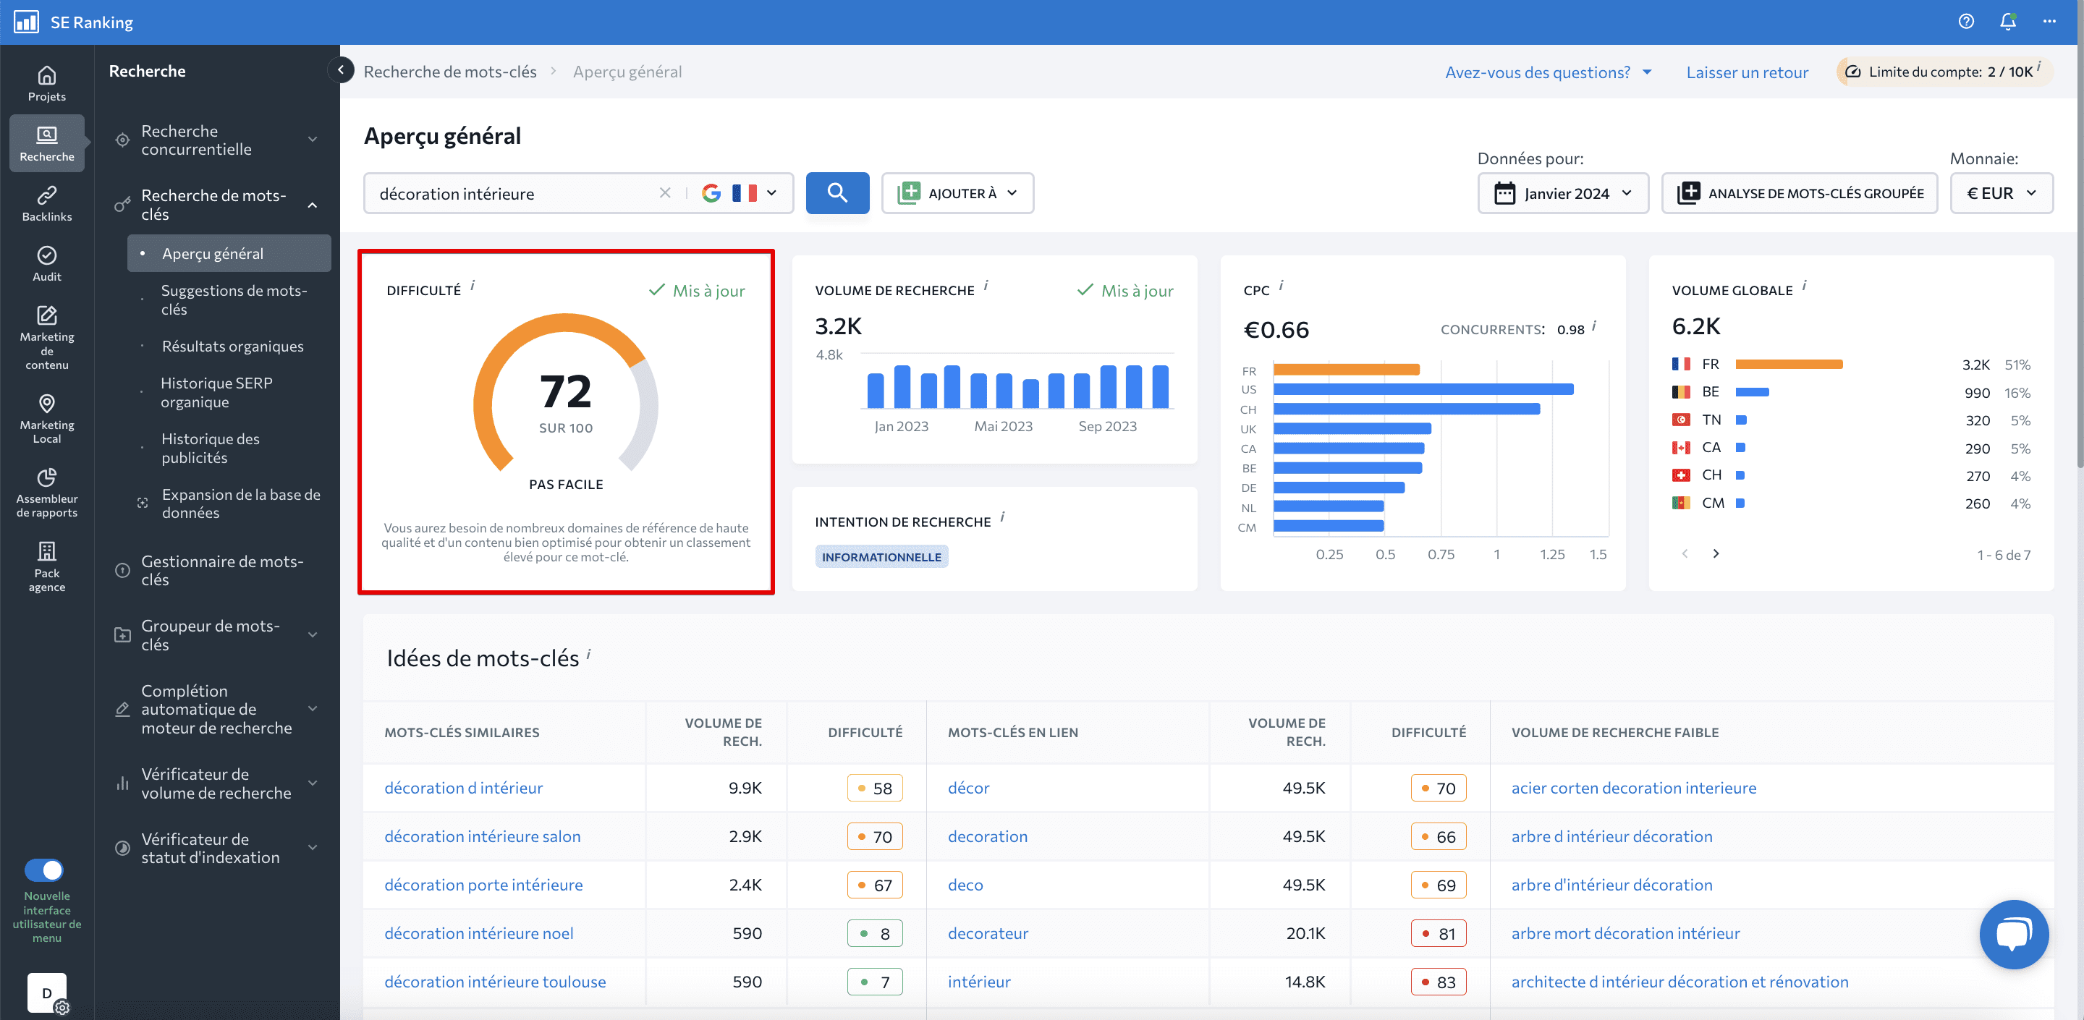Click the Difficulté info icon
This screenshot has width=2084, height=1020.
[473, 285]
